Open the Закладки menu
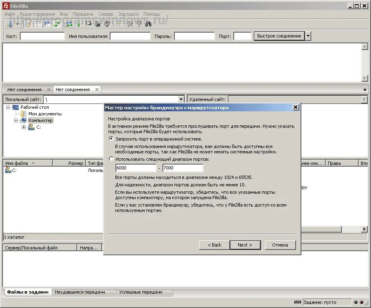The width and height of the screenshot is (371, 308). tap(129, 14)
